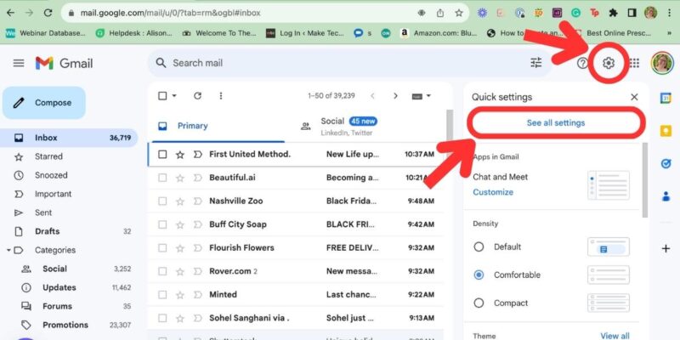Viewport: 680px width, 340px height.
Task: Open the Forums category
Action: click(x=70, y=306)
